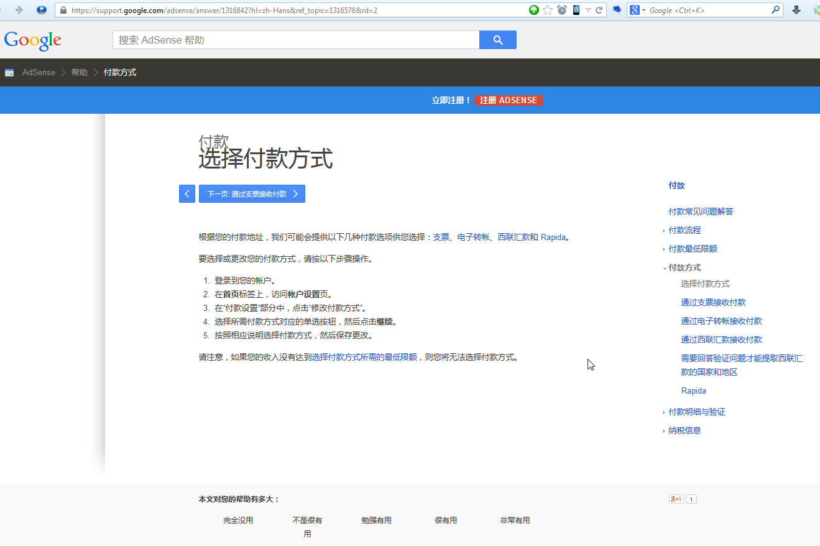The width and height of the screenshot is (820, 546).
Task: Bookmark this page with the star icon
Action: click(x=548, y=10)
